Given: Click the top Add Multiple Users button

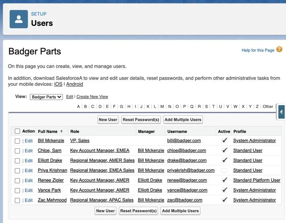Looking at the screenshot, I should click(x=183, y=119).
